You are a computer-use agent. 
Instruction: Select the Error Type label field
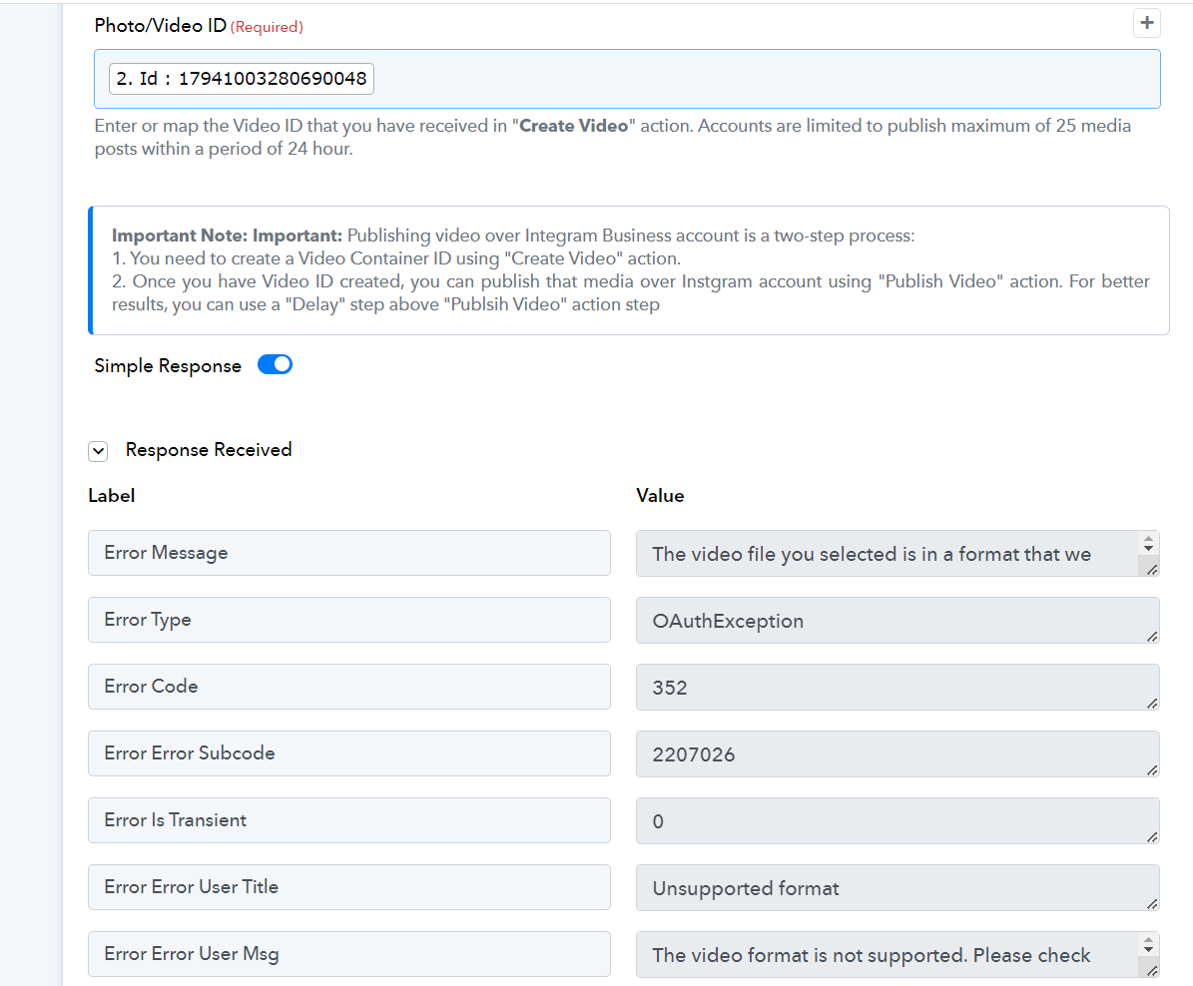click(x=349, y=620)
